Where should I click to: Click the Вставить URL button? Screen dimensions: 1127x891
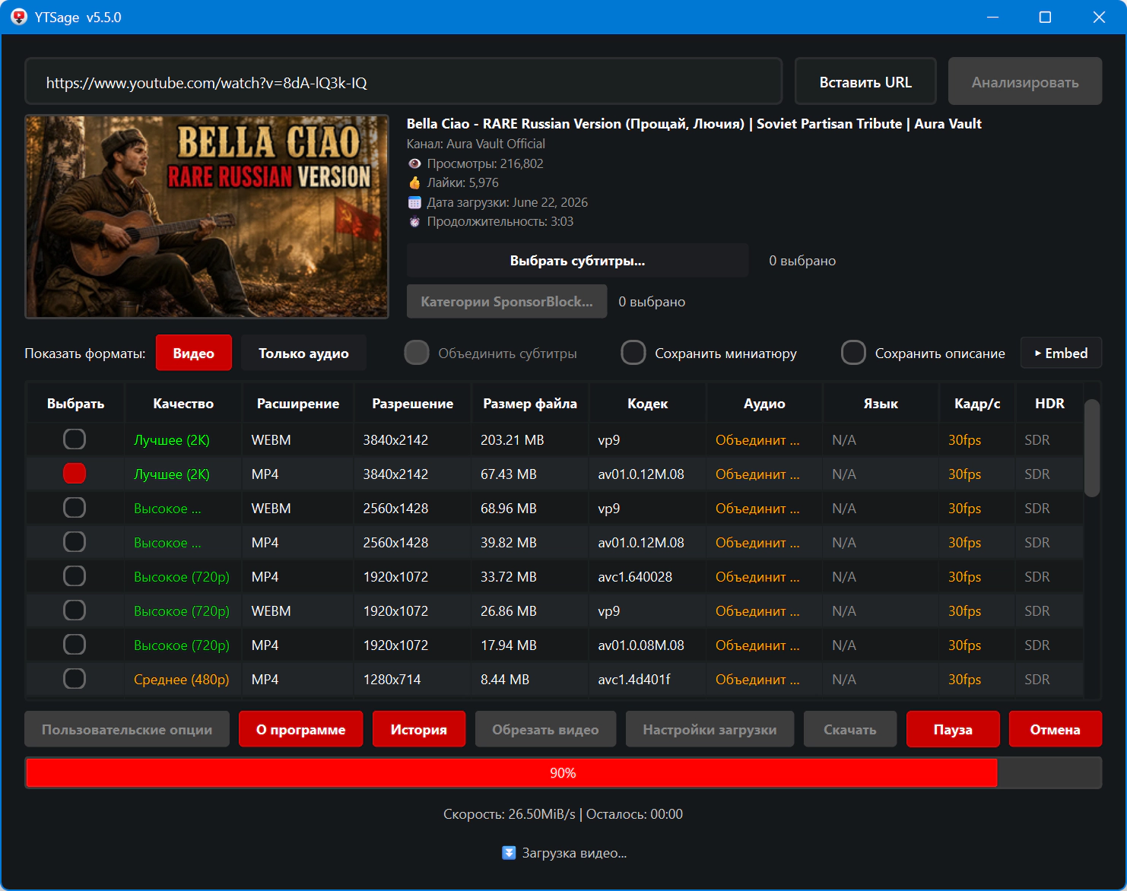coord(865,82)
